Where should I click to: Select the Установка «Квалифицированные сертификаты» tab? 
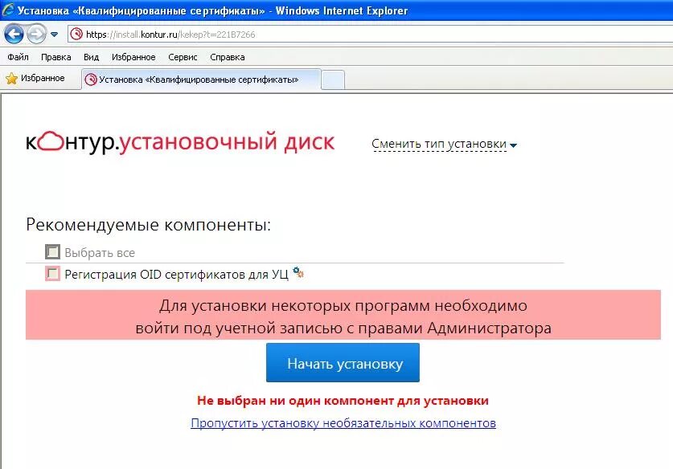point(201,80)
